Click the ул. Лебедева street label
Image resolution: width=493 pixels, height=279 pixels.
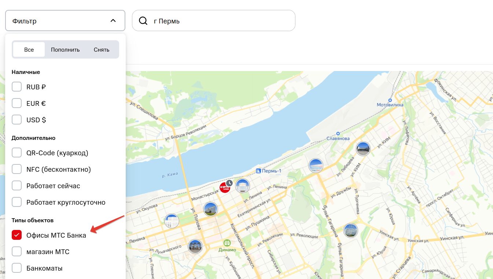[x=346, y=166]
